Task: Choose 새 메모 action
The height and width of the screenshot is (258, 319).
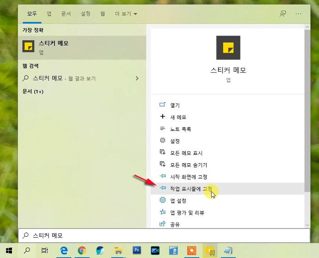Action: [x=227, y=117]
